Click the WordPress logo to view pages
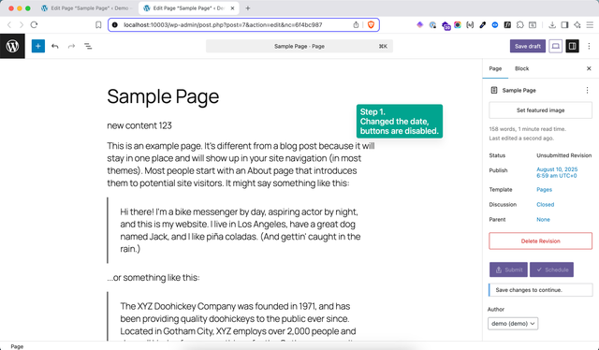 [12, 46]
